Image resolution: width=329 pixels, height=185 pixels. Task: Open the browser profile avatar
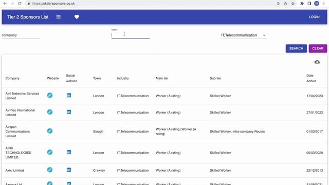click(x=317, y=4)
